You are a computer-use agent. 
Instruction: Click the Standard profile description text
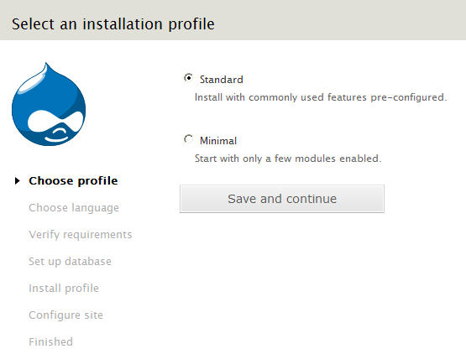point(321,97)
